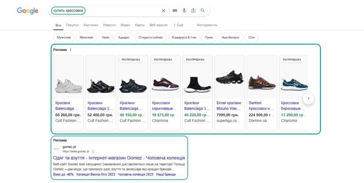
Task: Open Mizuno Wave sneaker image
Action: pyautogui.click(x=230, y=77)
